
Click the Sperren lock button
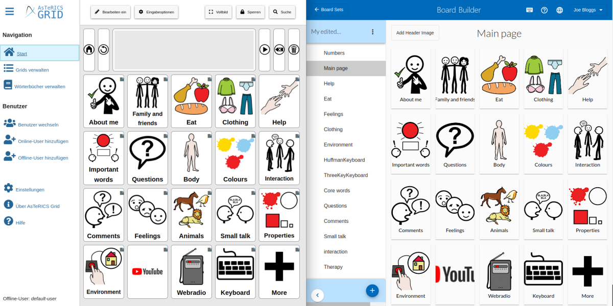click(x=250, y=12)
